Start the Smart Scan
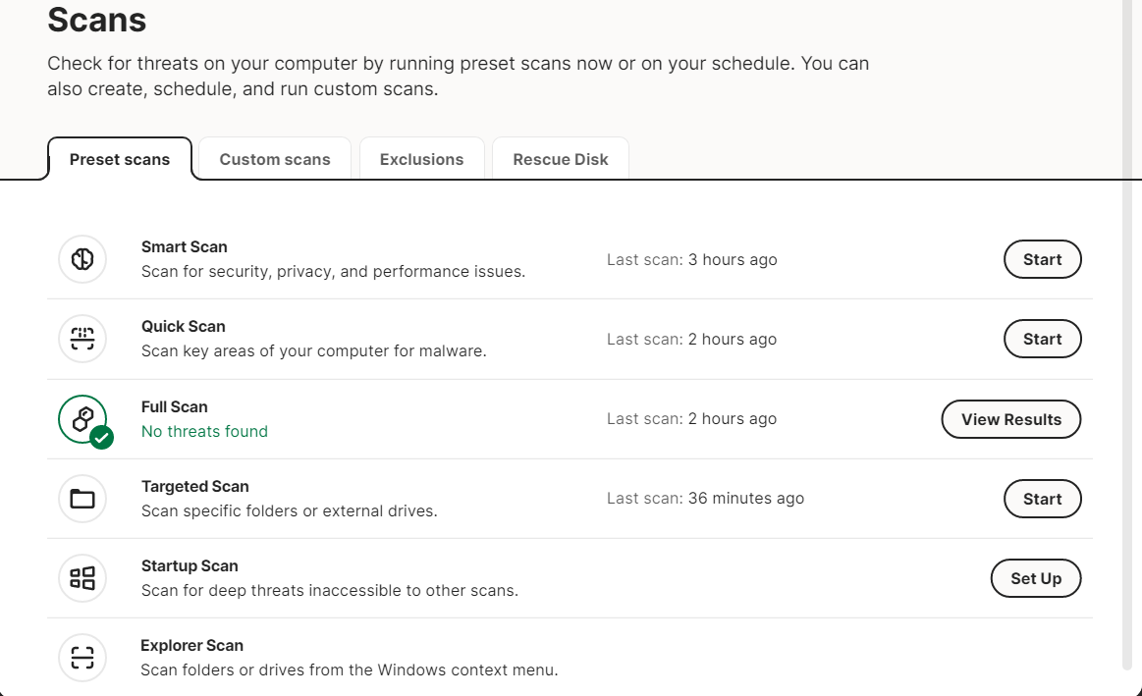1142x696 pixels. coord(1042,259)
